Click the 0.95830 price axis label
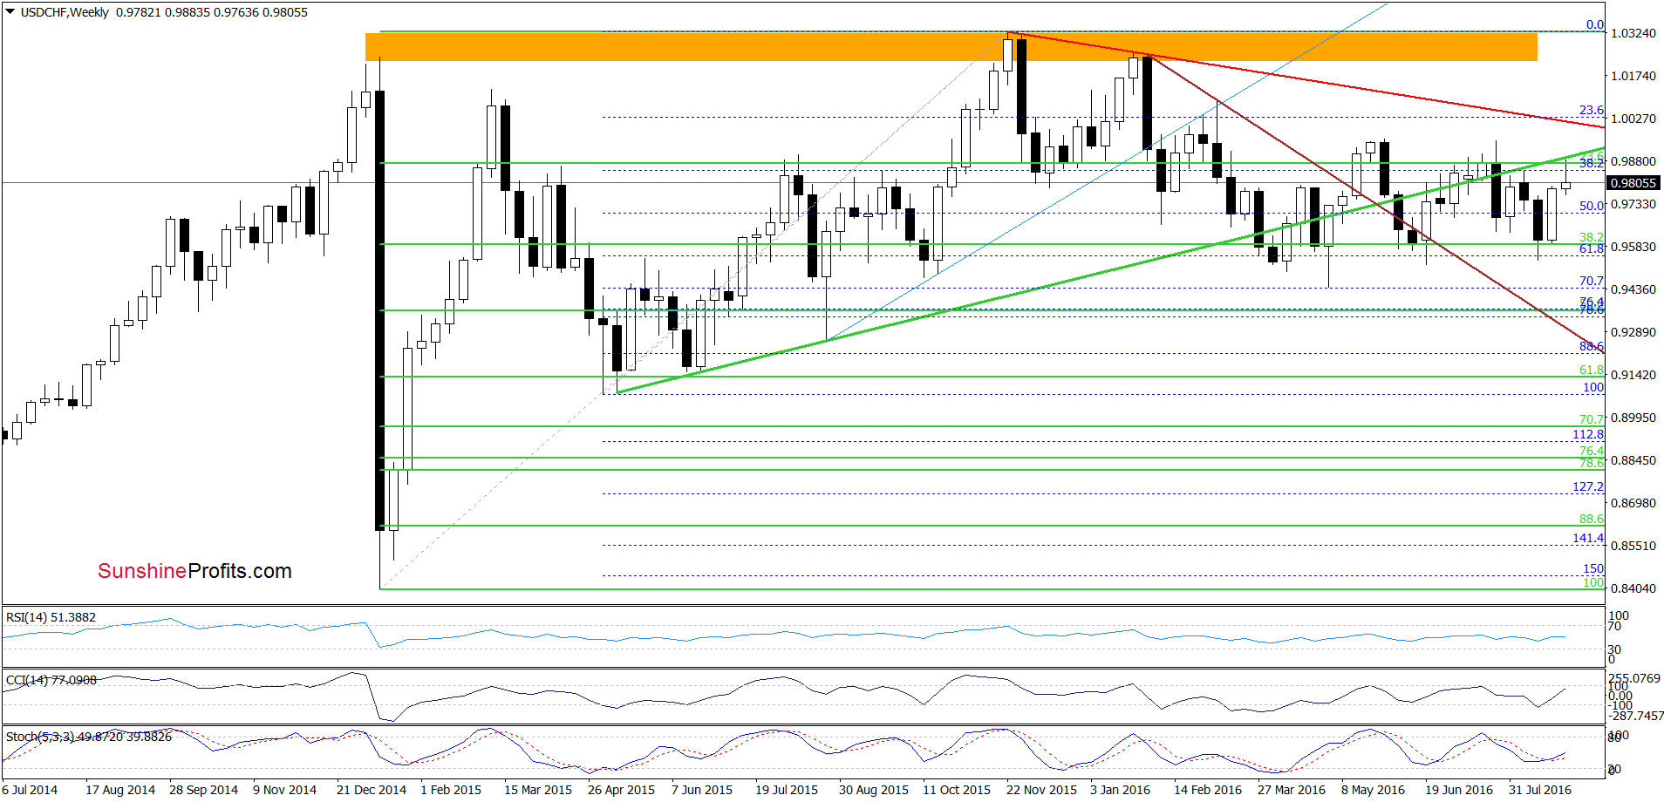 click(1633, 247)
